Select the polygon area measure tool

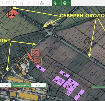pyautogui.click(x=35, y=3)
